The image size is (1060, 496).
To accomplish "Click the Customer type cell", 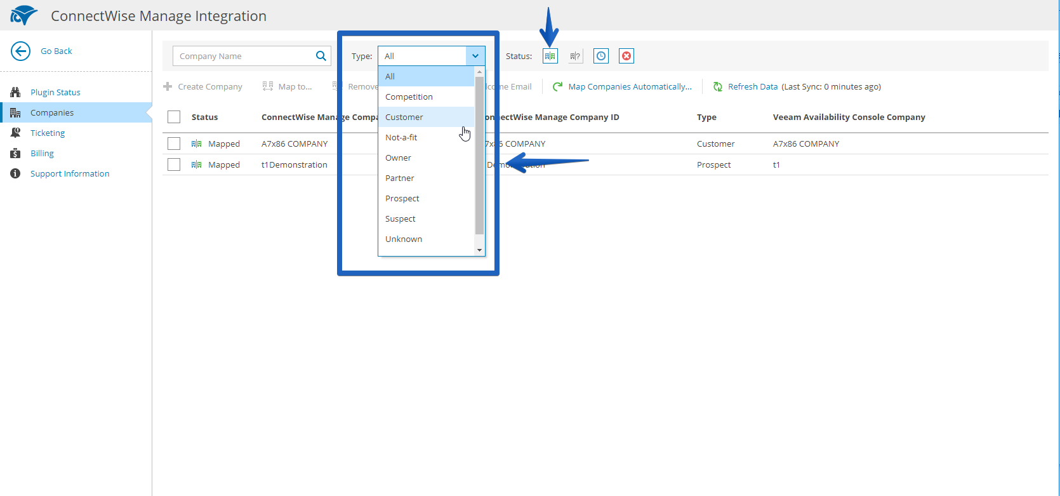I will pyautogui.click(x=715, y=144).
